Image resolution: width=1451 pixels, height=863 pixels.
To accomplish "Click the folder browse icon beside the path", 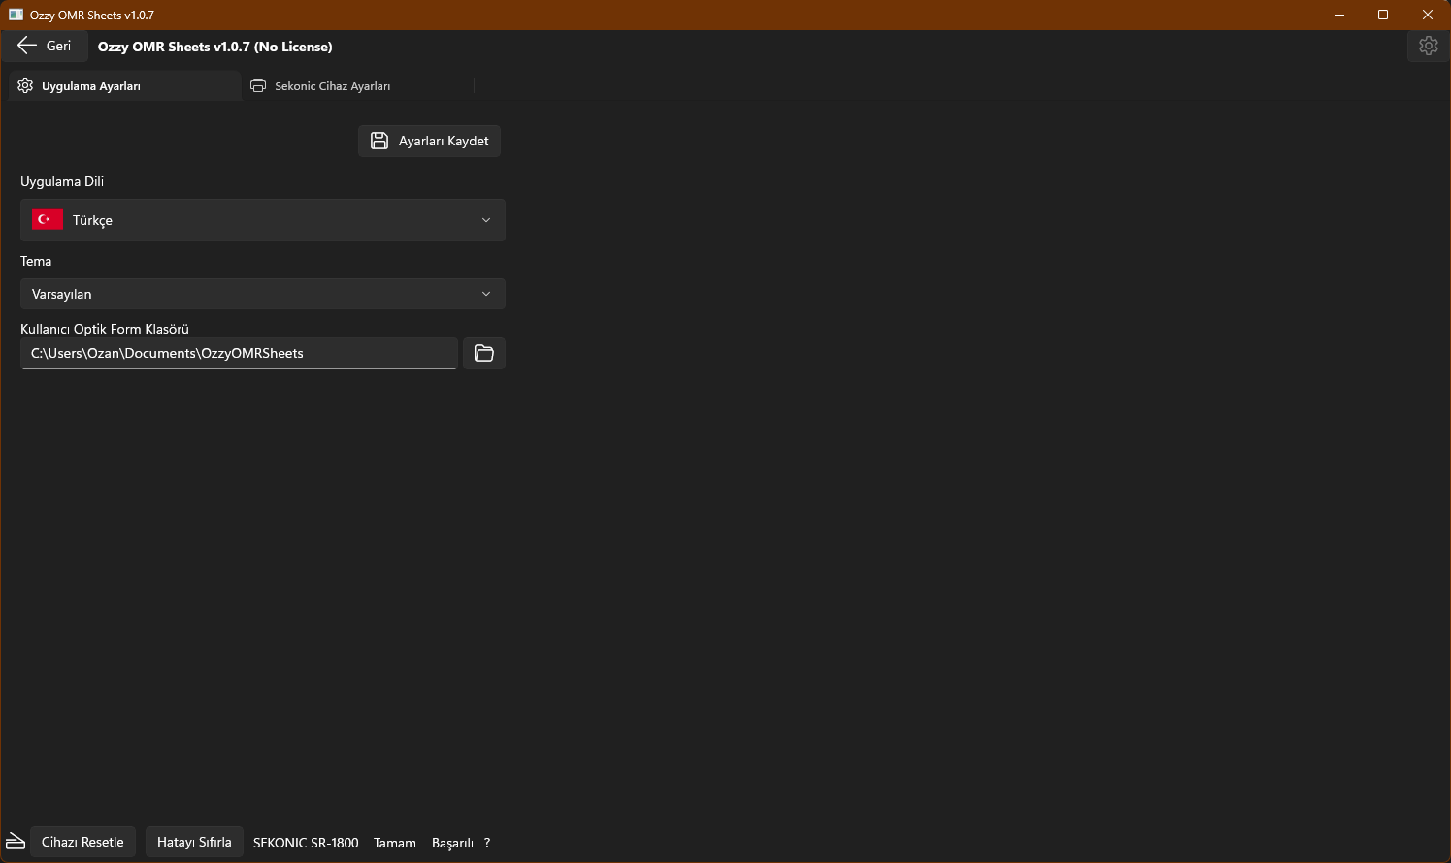I will 484,354.
